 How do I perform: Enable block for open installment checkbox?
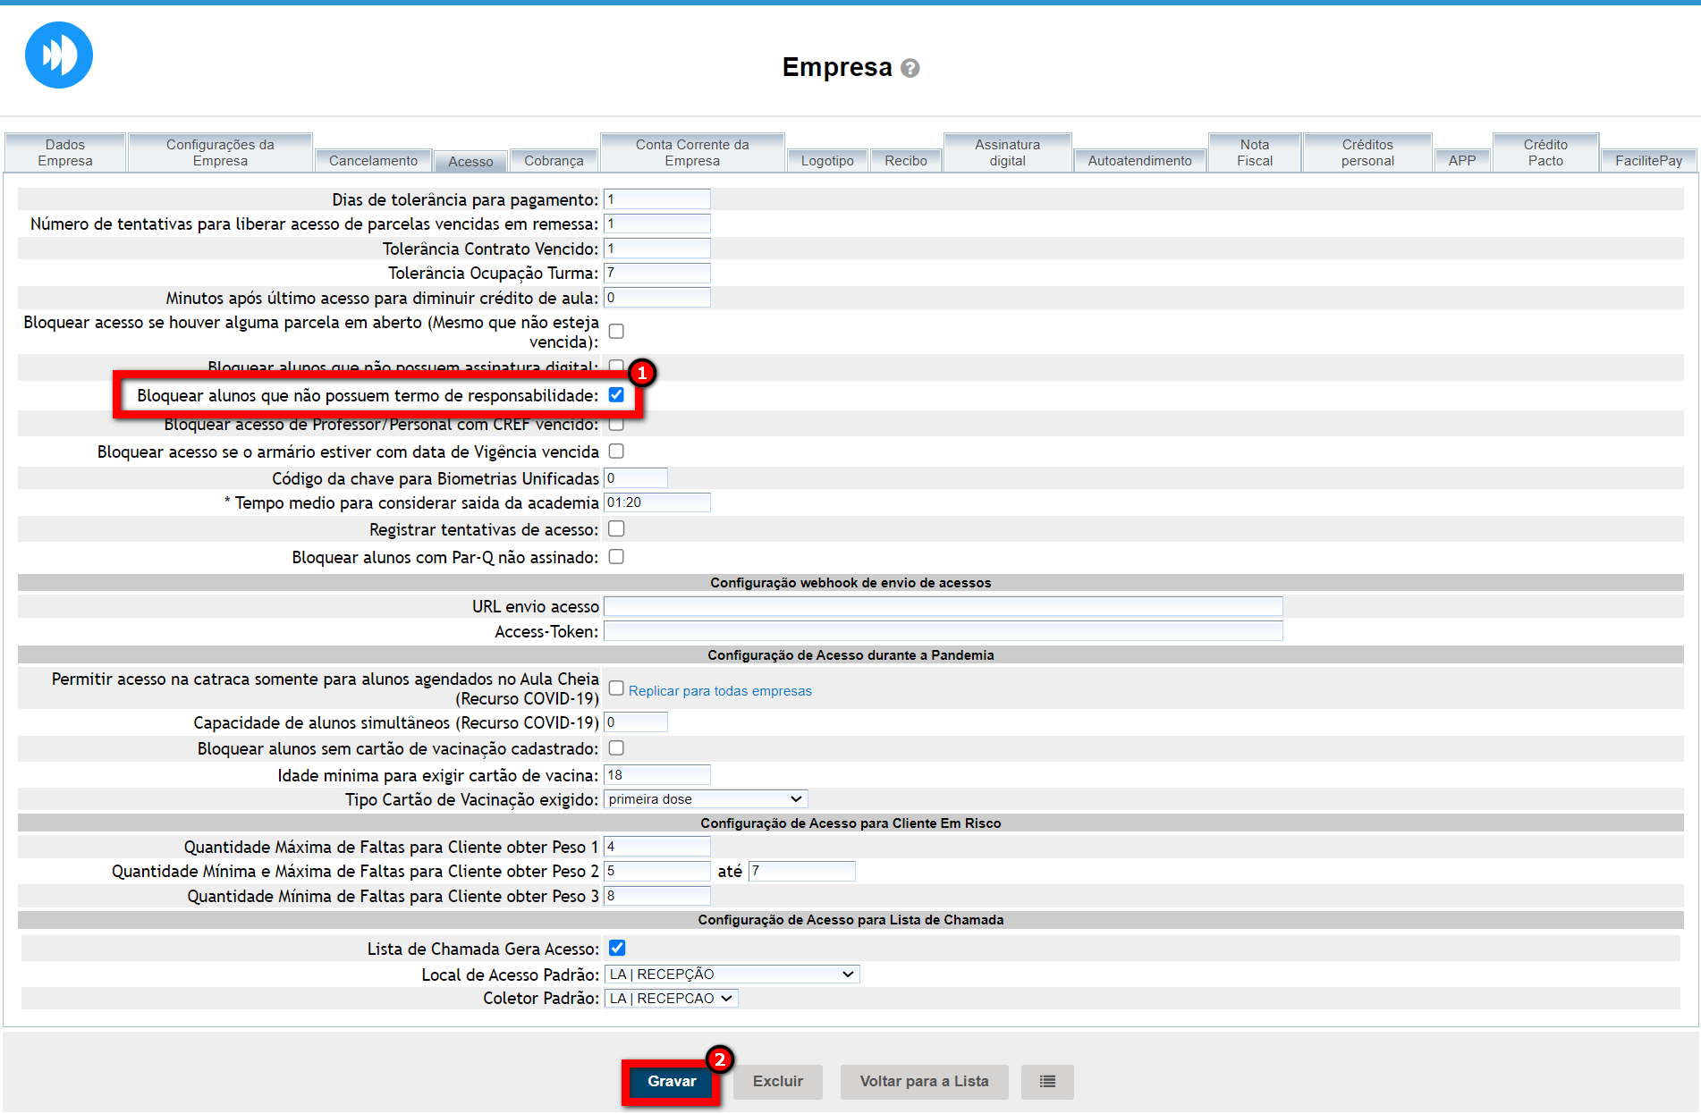pyautogui.click(x=616, y=332)
